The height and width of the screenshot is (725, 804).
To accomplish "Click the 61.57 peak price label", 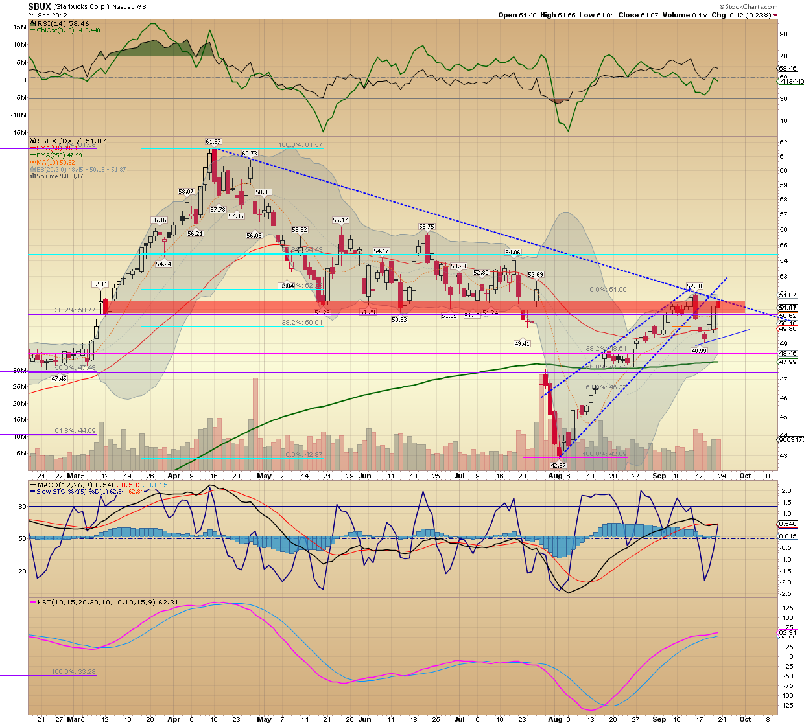I will (x=213, y=142).
